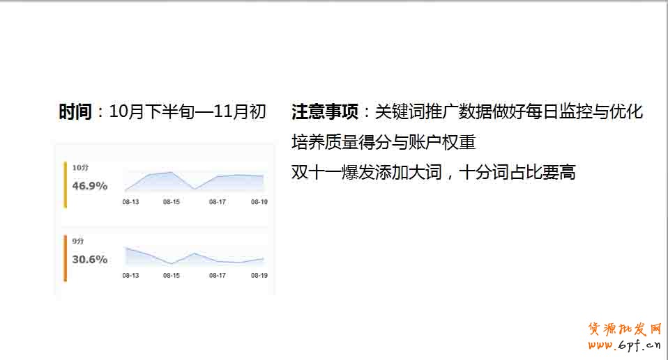Click the orange bar beside 9分
The width and height of the screenshot is (668, 360).
[x=66, y=258]
